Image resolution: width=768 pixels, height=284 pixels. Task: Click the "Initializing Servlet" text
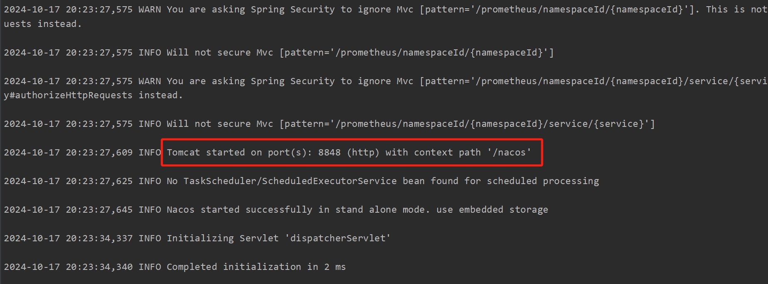click(x=223, y=238)
